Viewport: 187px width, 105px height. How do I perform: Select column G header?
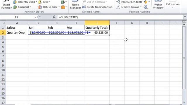click(132, 23)
